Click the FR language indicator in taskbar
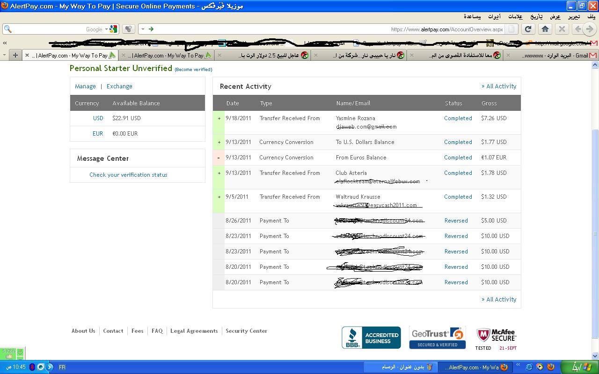Viewport: 599px width, 374px height. click(62, 367)
